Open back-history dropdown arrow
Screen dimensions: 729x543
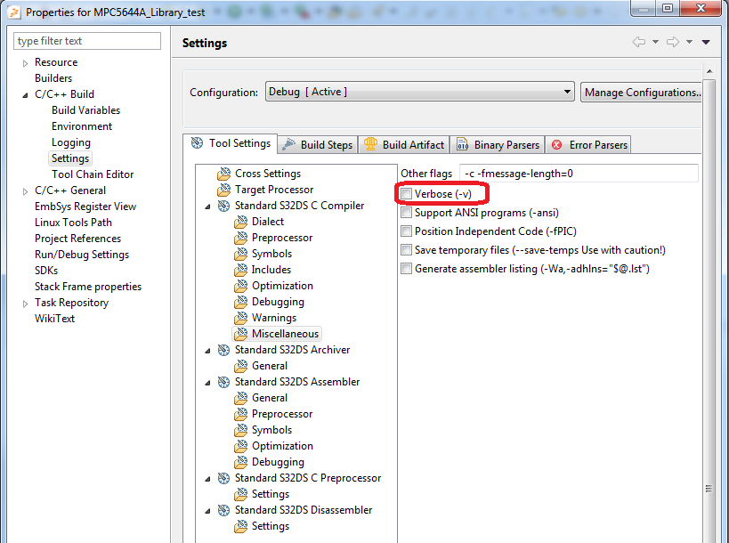655,43
